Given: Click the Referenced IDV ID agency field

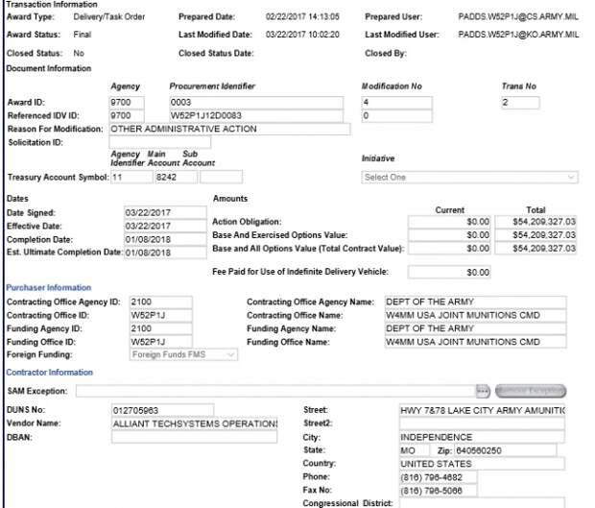Looking at the screenshot, I should [127, 116].
